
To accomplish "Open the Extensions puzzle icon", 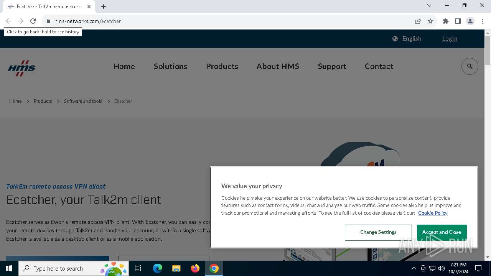I will pos(446,21).
